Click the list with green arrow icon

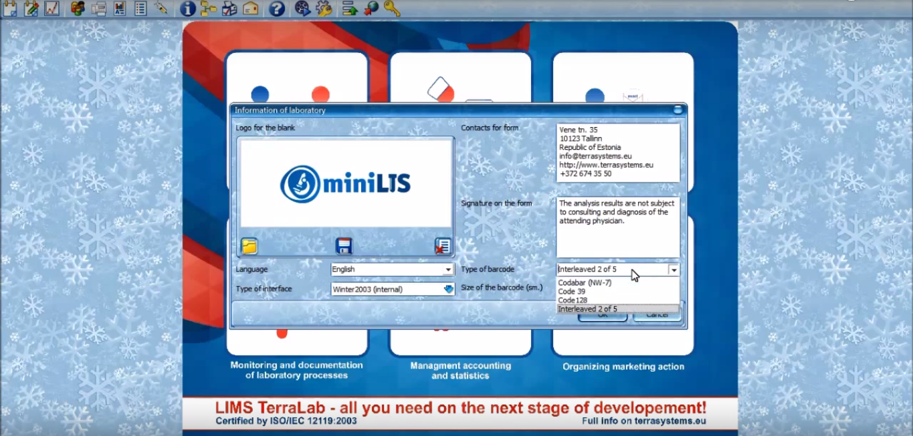point(349,9)
